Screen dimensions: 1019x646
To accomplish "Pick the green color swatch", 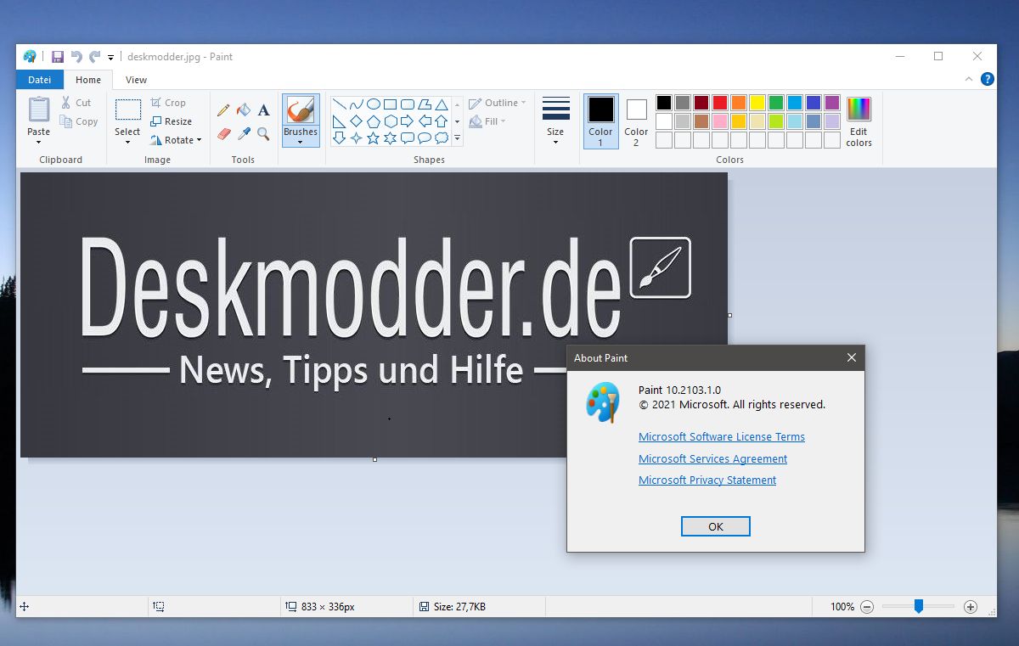I will coord(776,103).
